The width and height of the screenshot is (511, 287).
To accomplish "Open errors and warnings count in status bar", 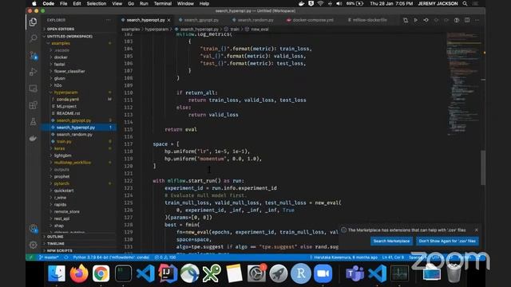I will point(165,258).
